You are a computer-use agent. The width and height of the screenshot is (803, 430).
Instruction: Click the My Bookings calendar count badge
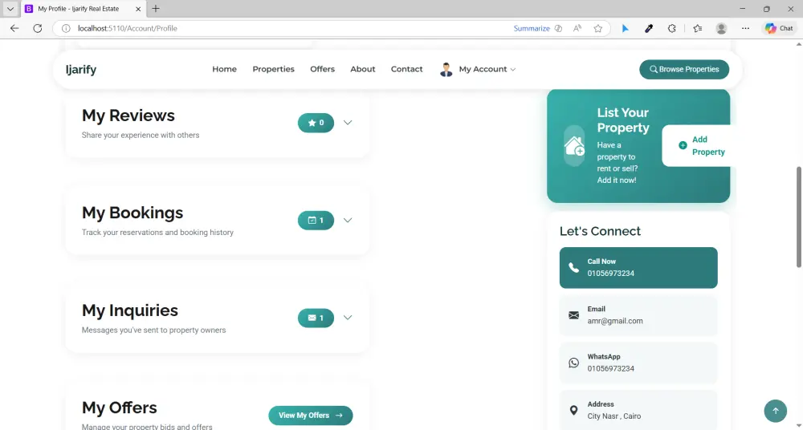[316, 221]
